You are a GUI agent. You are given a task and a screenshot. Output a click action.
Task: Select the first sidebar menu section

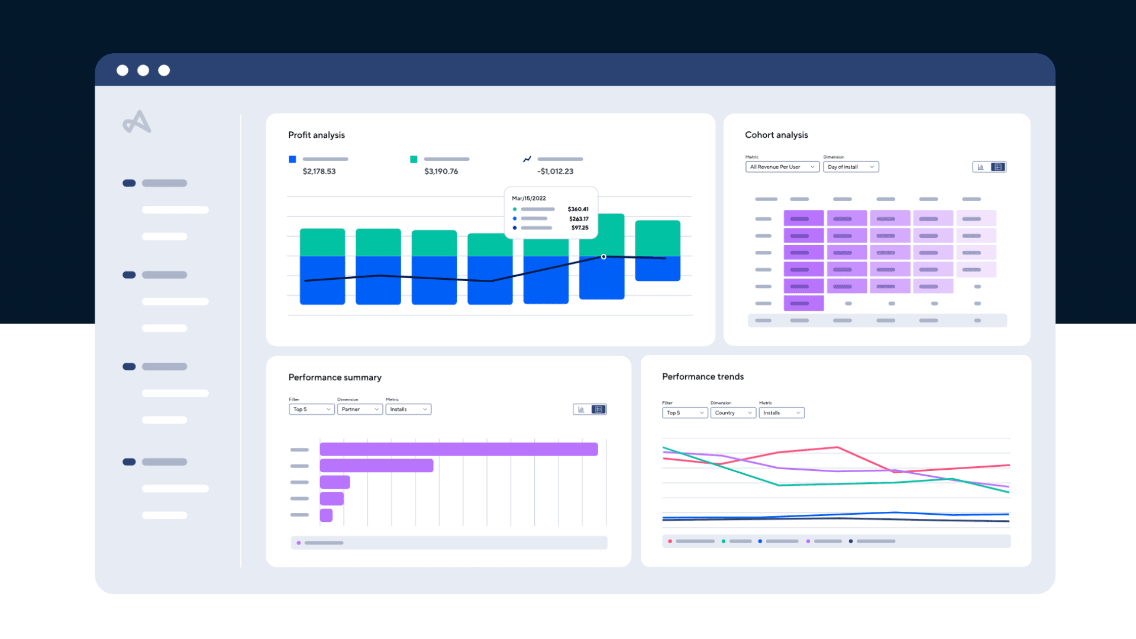(x=155, y=183)
